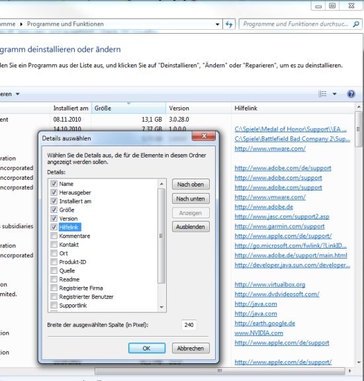
Task: Open the virtualbox.org help link
Action: pyautogui.click(x=269, y=284)
